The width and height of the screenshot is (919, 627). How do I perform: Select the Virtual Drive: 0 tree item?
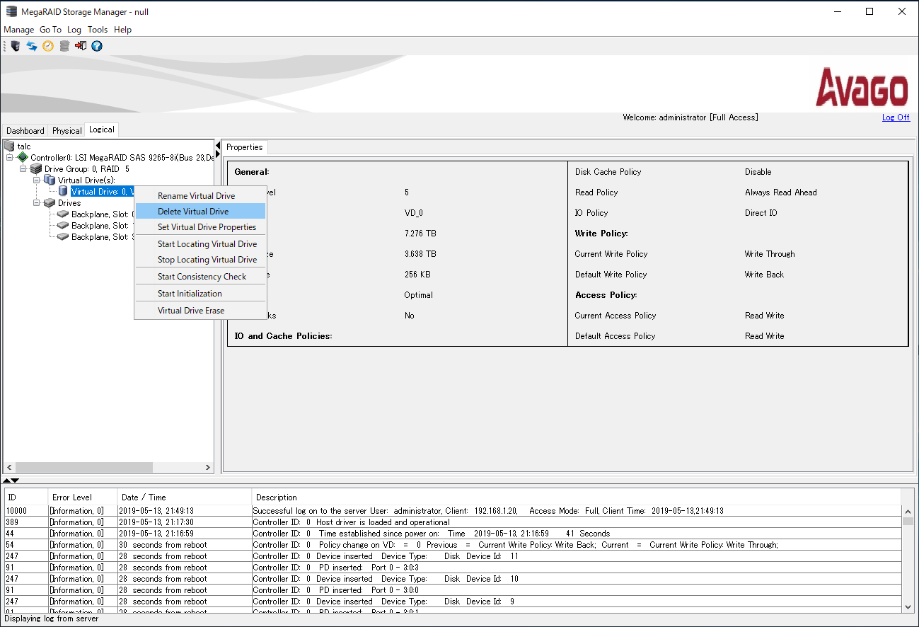[103, 192]
